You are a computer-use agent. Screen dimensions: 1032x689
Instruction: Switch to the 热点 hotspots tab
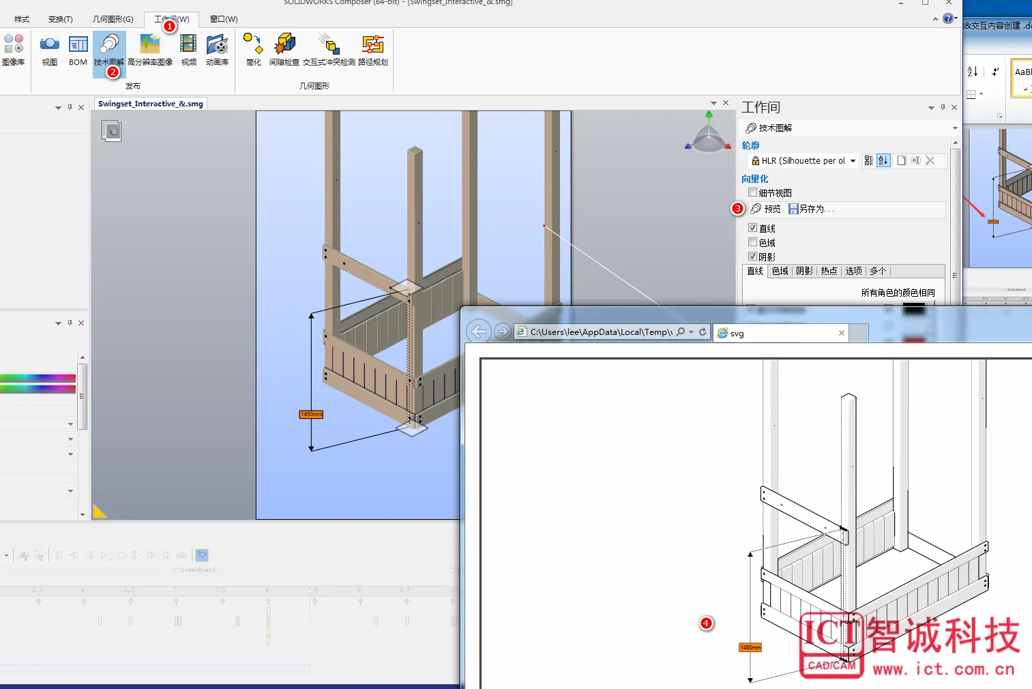pyautogui.click(x=829, y=271)
